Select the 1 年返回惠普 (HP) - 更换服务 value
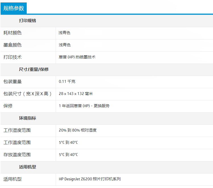Image resolution: width=213 pixels, height=188 pixels. click(x=84, y=106)
